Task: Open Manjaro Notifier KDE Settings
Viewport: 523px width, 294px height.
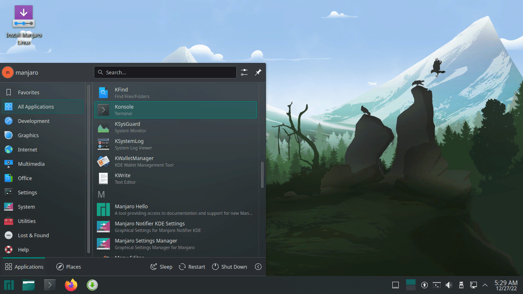Action: pos(176,227)
